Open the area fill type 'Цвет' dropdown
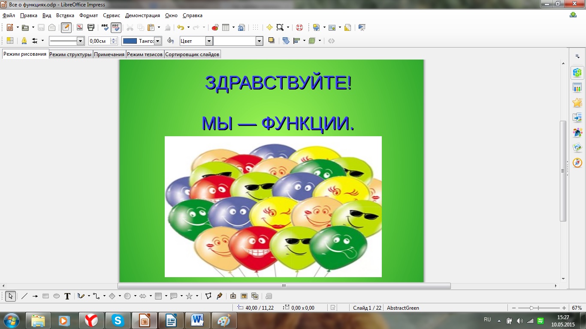Viewport: 586px width, 329px height. pyautogui.click(x=209, y=41)
